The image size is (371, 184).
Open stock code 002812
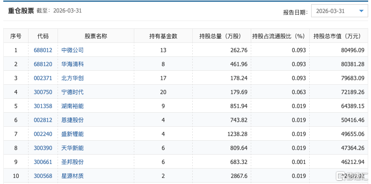(x=43, y=120)
